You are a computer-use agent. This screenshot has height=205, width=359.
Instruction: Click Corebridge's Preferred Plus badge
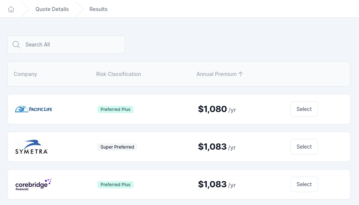pyautogui.click(x=115, y=185)
